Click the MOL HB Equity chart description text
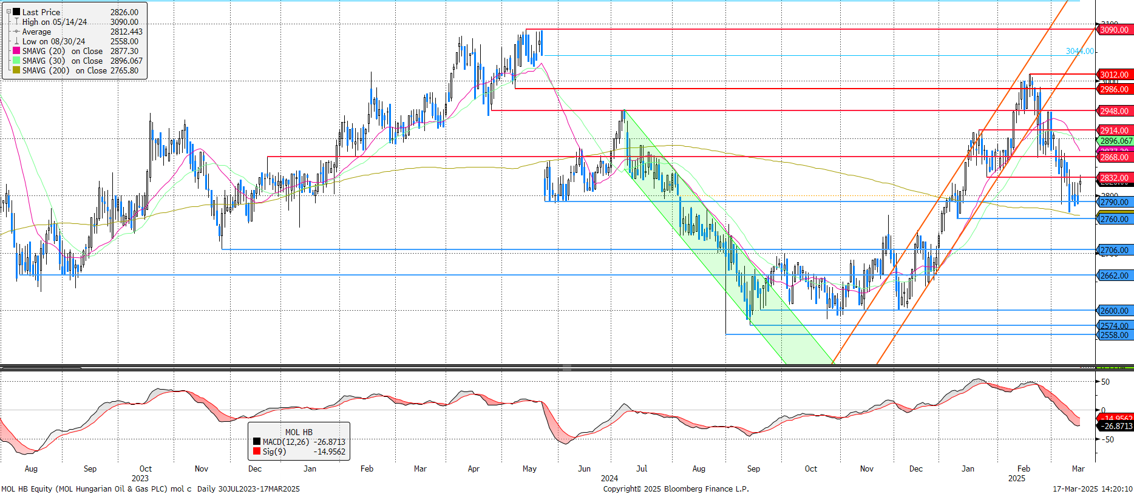1134x494 pixels. coord(151,489)
